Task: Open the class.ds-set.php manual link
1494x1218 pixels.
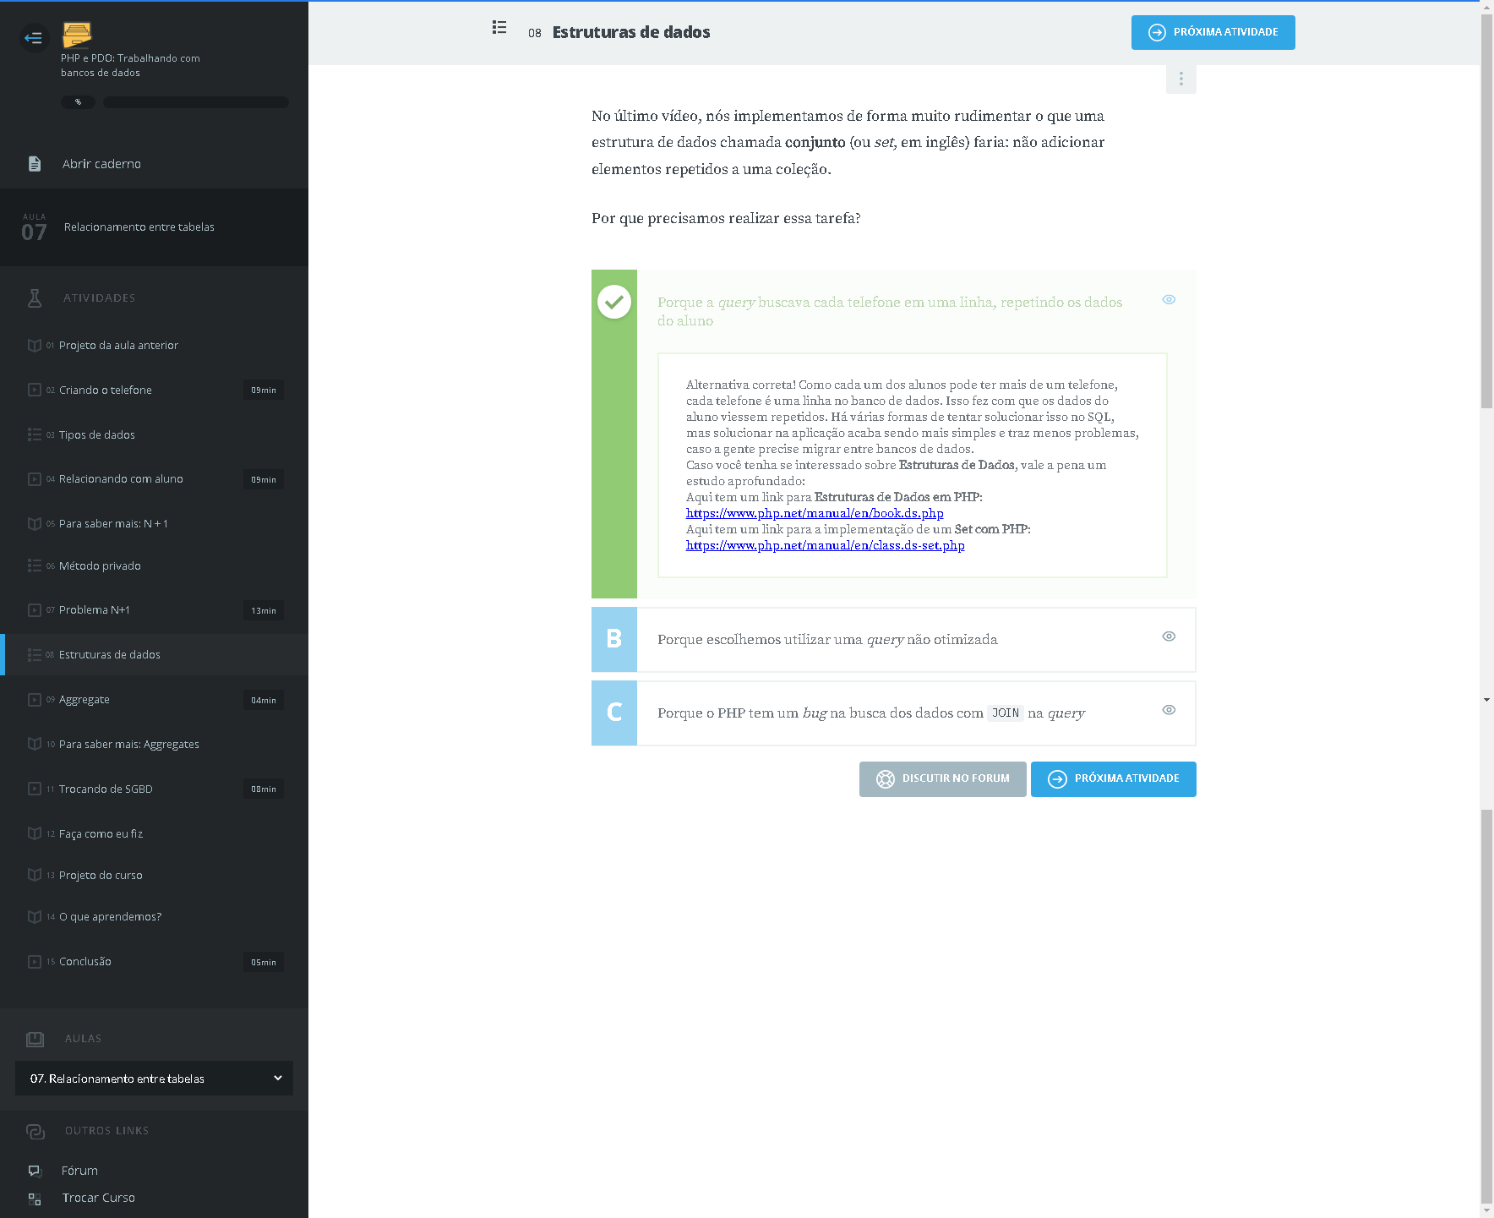Action: coord(825,546)
